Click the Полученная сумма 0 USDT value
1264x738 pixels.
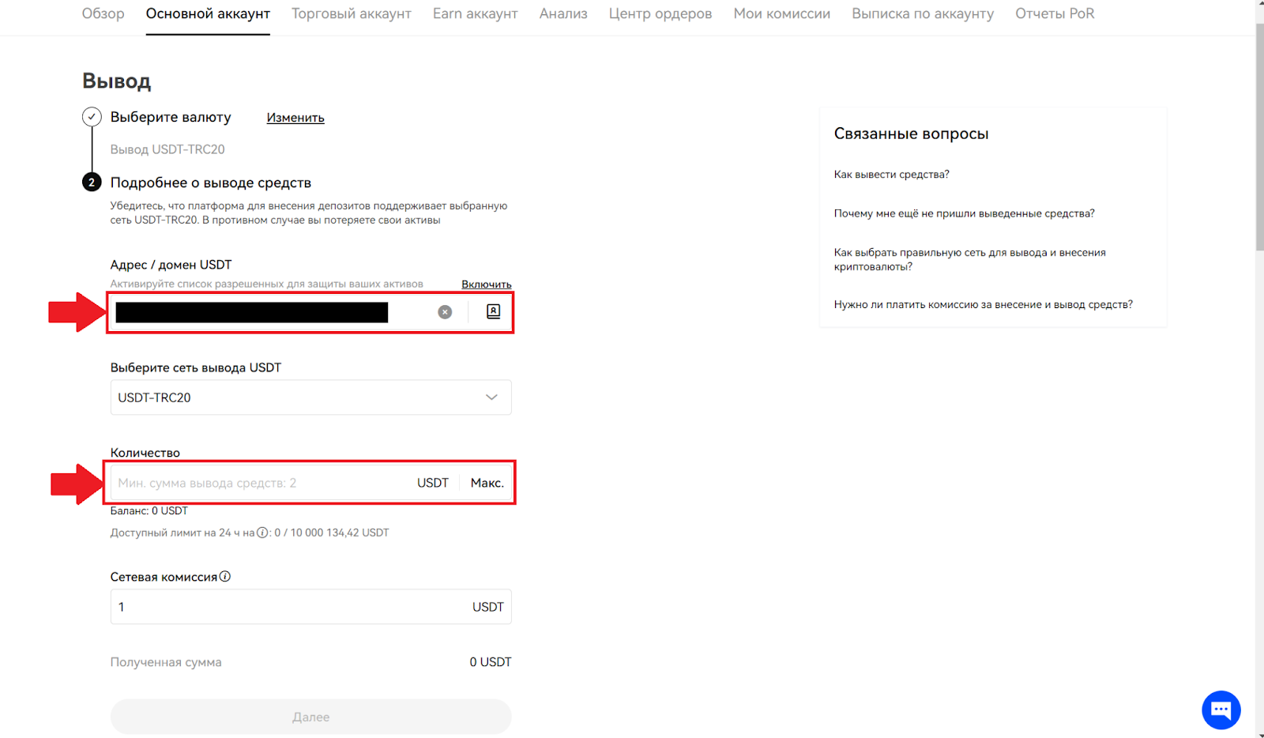click(491, 662)
